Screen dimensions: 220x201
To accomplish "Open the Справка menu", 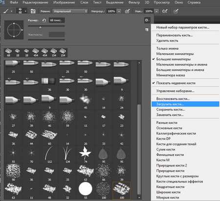I will tap(194, 2).
